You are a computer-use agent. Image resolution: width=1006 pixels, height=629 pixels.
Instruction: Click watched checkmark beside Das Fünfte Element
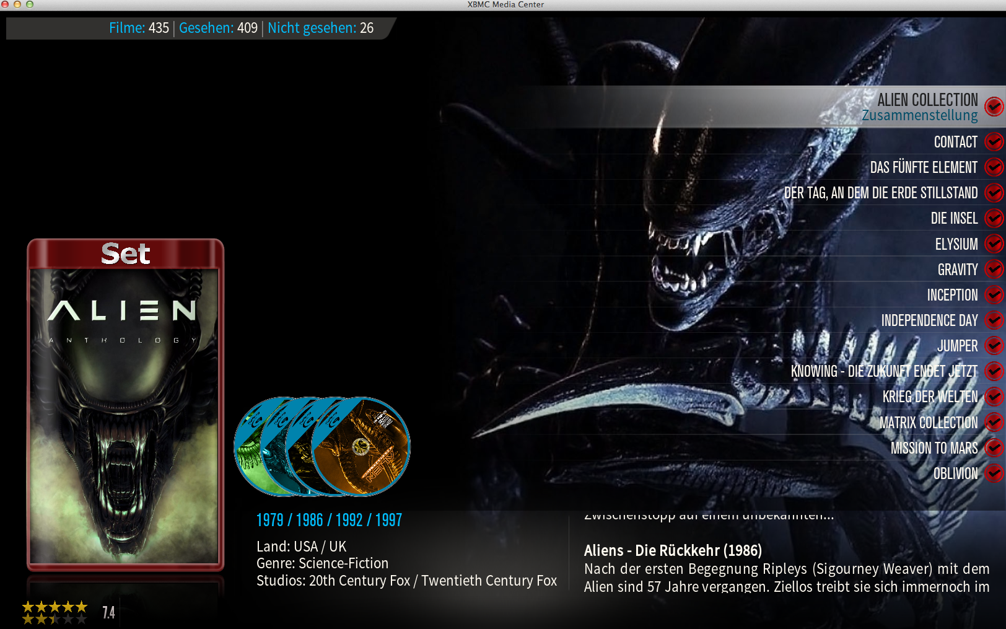click(994, 167)
